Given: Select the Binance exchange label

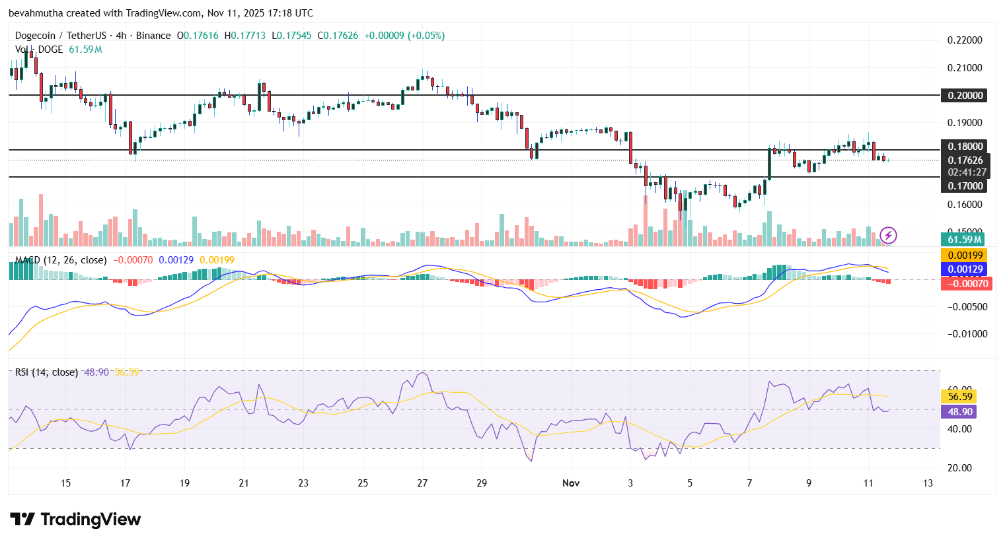Looking at the screenshot, I should 153,36.
